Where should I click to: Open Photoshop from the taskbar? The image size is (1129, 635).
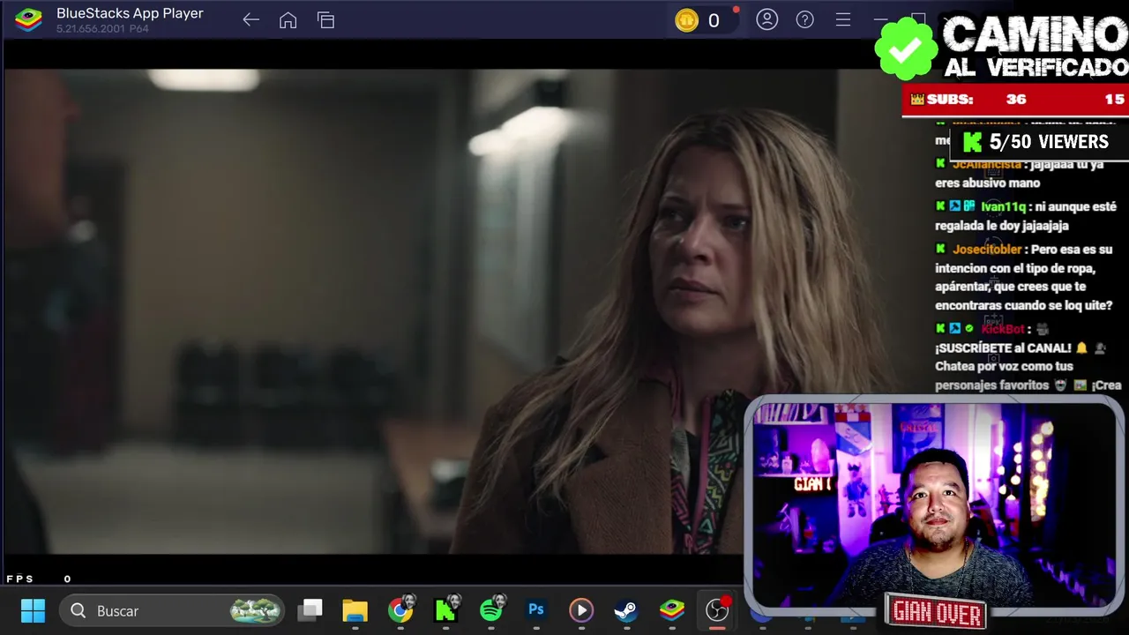click(x=536, y=610)
